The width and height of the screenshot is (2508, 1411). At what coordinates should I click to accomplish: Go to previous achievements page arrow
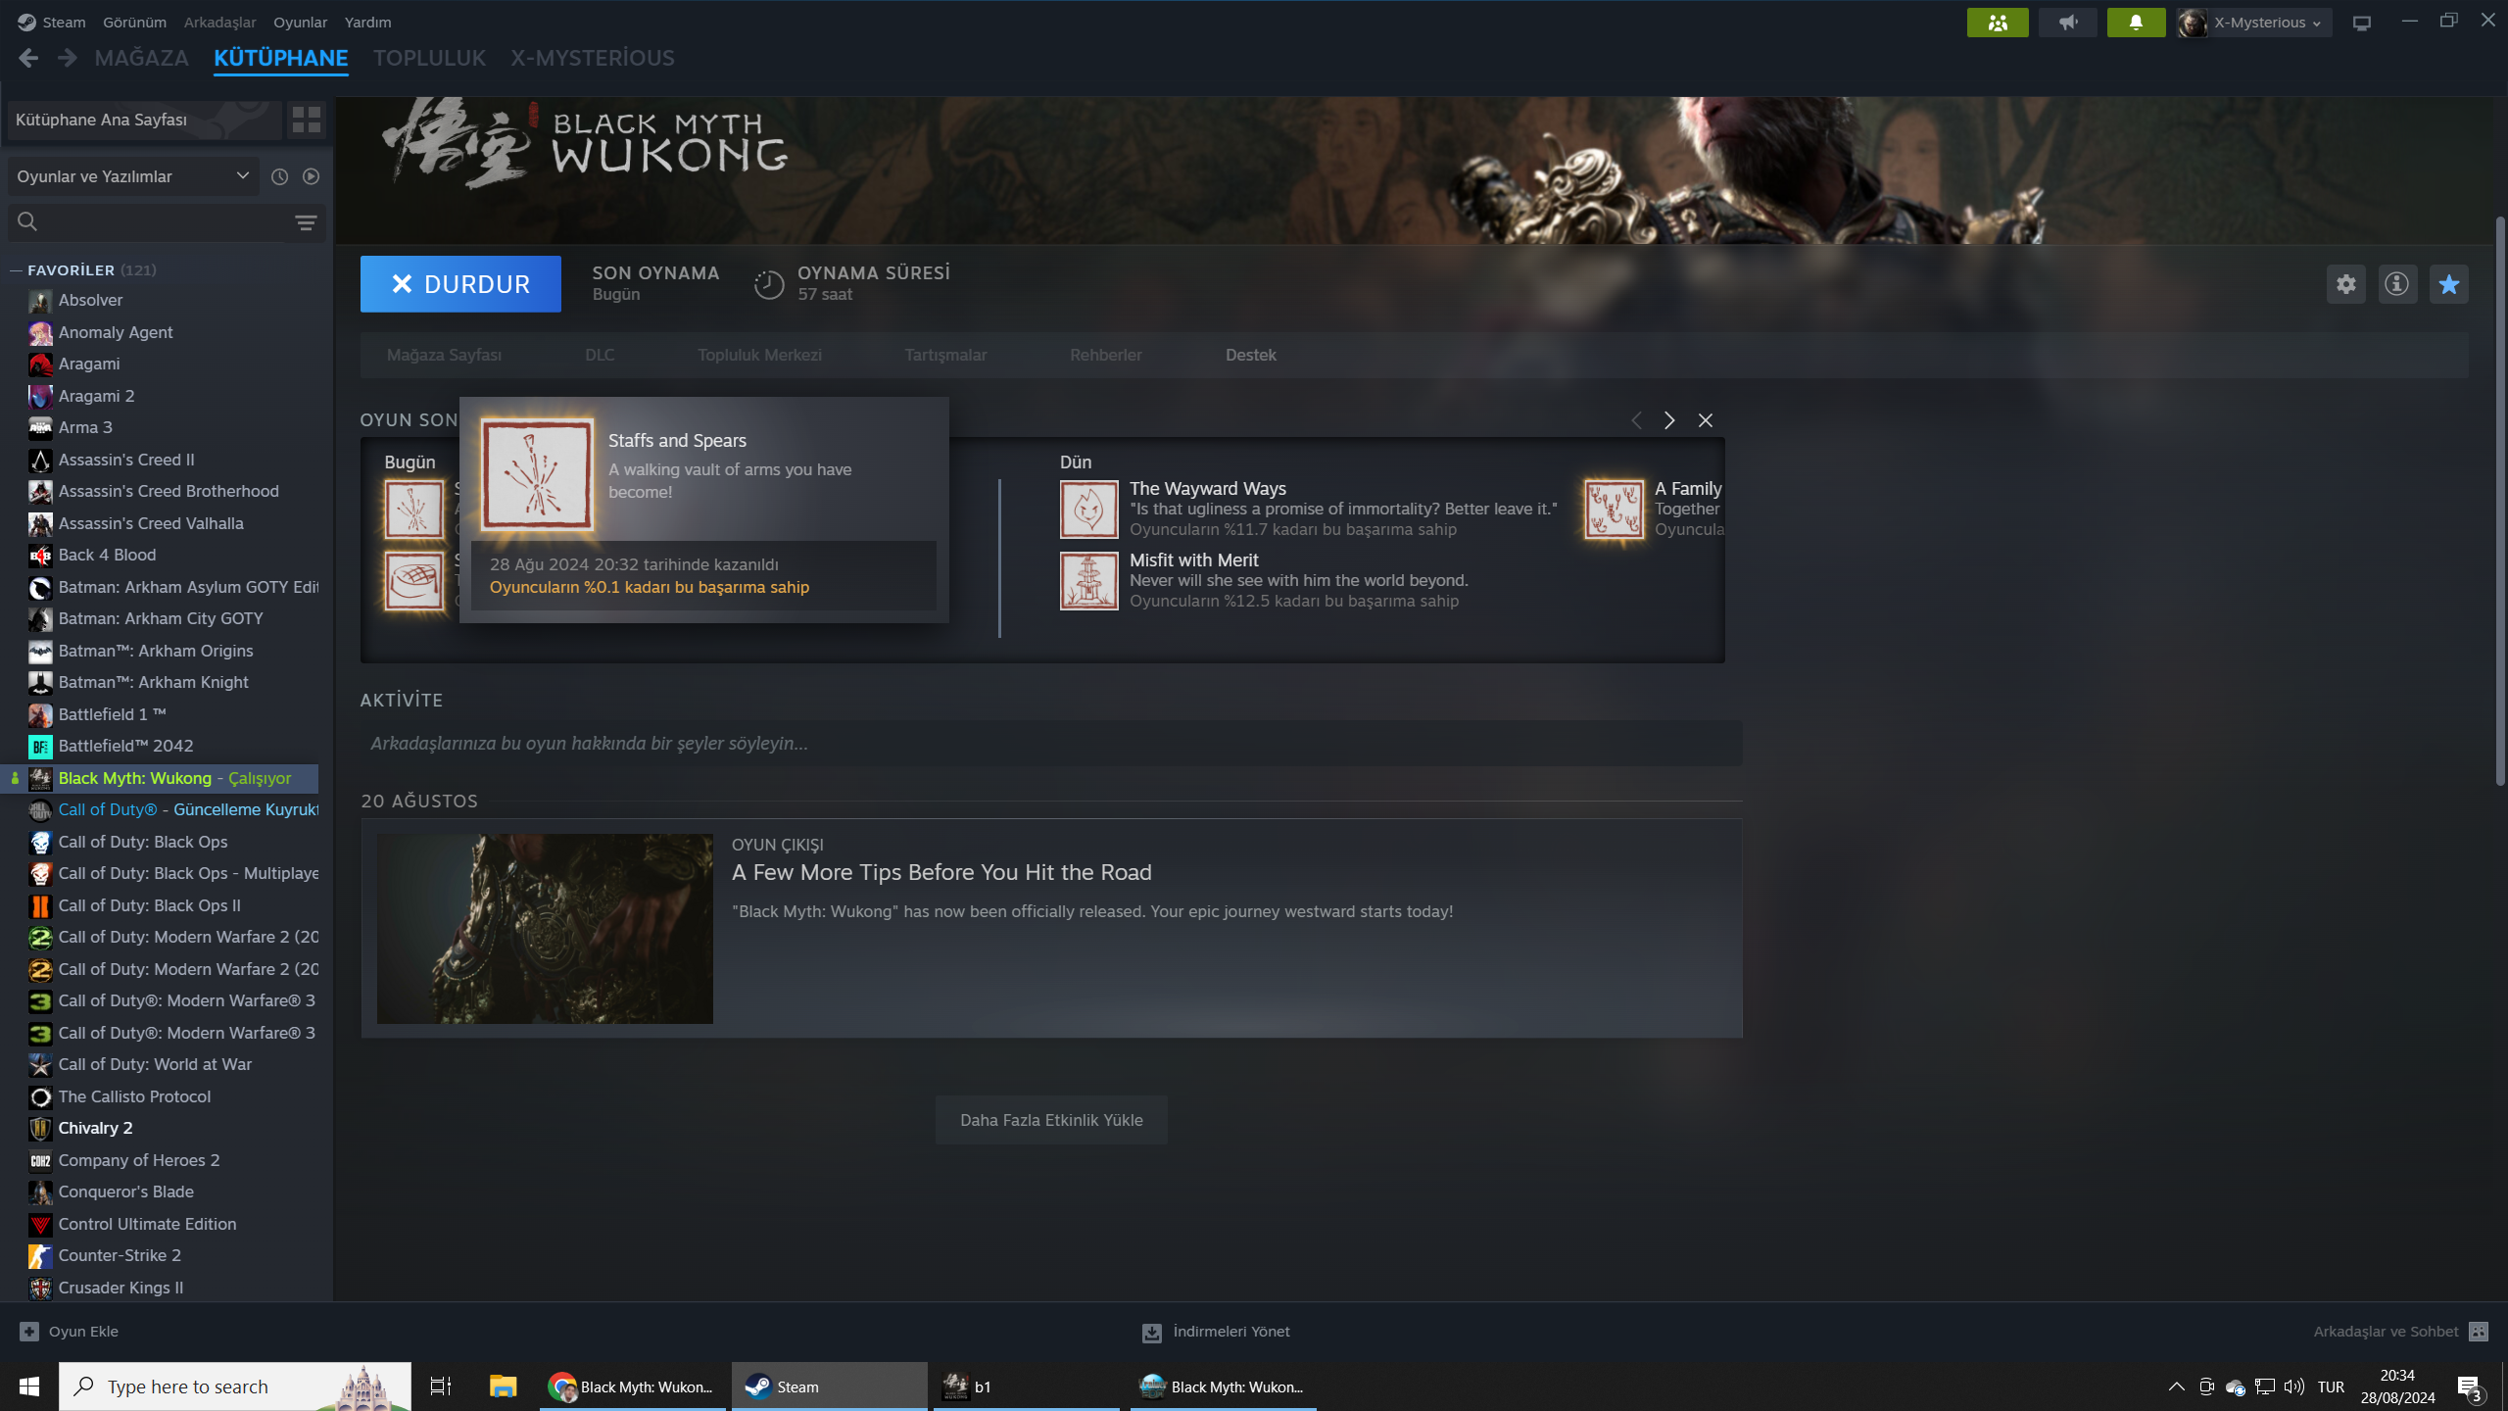(x=1636, y=420)
